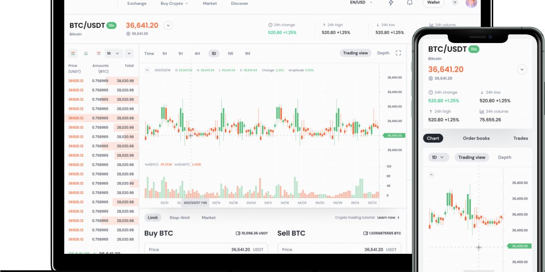
Task: Open Order books tab on phone
Action: pyautogui.click(x=476, y=138)
